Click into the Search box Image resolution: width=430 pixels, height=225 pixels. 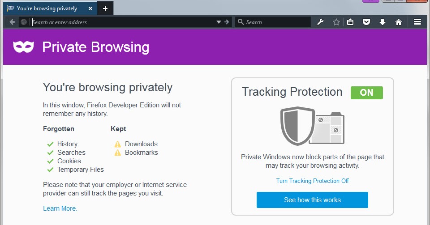pos(275,22)
